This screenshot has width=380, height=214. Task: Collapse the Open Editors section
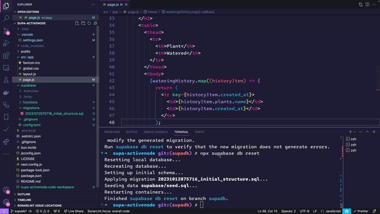click(x=28, y=12)
